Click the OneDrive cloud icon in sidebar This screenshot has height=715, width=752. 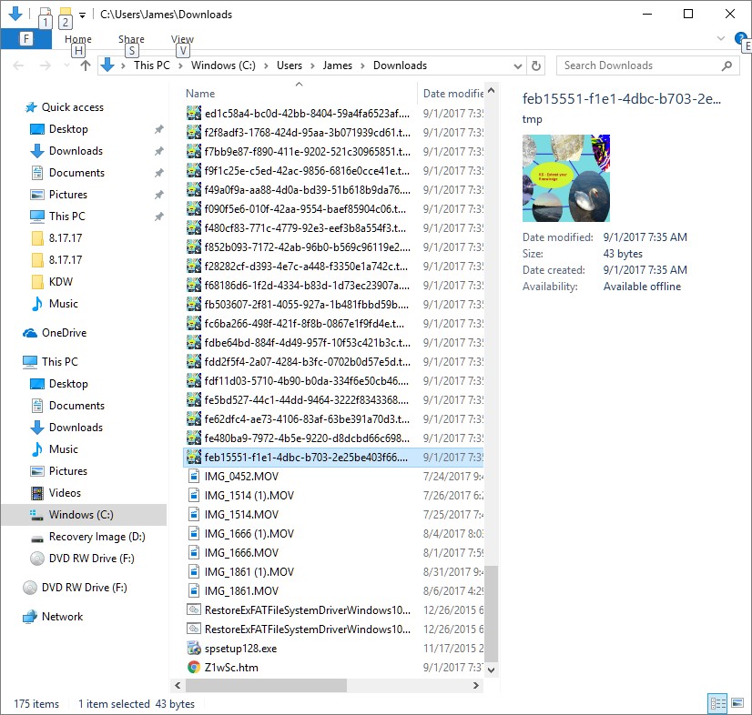tap(30, 333)
